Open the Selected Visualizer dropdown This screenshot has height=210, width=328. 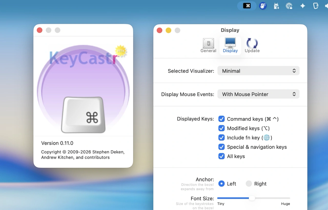tap(258, 71)
